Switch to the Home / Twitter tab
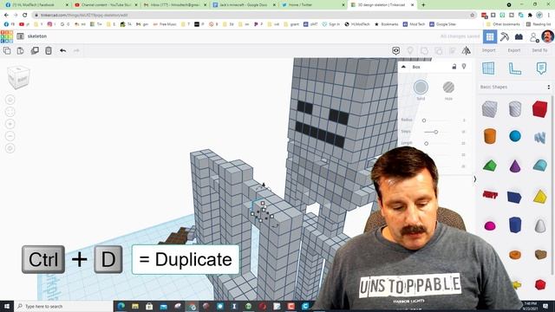 click(x=312, y=5)
